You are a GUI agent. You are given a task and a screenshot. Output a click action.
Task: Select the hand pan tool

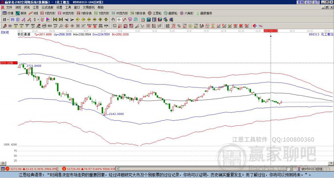pyautogui.click(x=113, y=20)
